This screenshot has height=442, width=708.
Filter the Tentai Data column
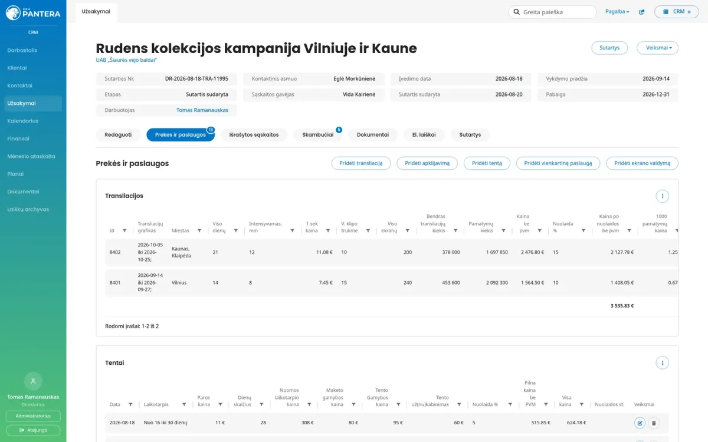[130, 405]
